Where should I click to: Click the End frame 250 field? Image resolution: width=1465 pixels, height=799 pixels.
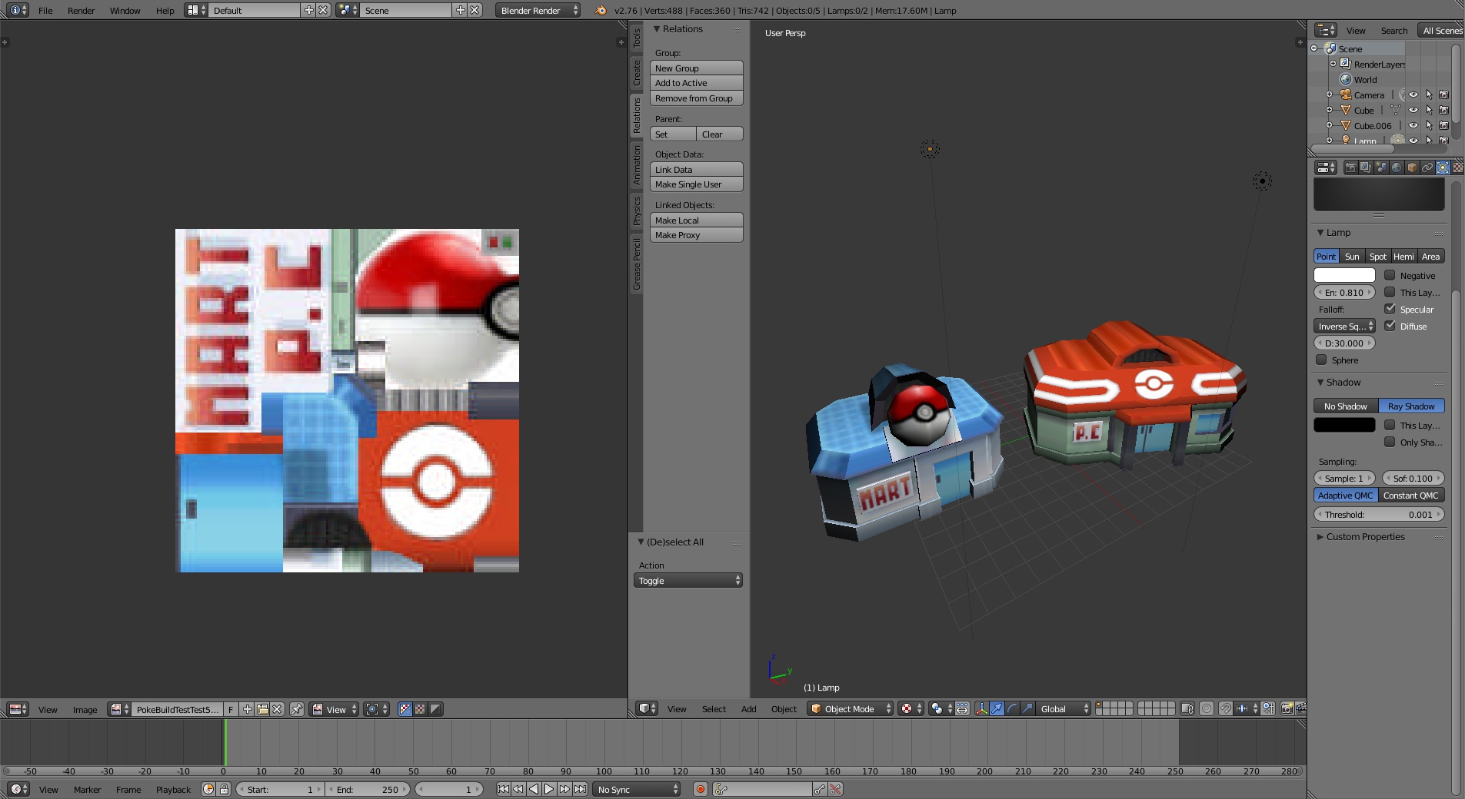coord(368,789)
